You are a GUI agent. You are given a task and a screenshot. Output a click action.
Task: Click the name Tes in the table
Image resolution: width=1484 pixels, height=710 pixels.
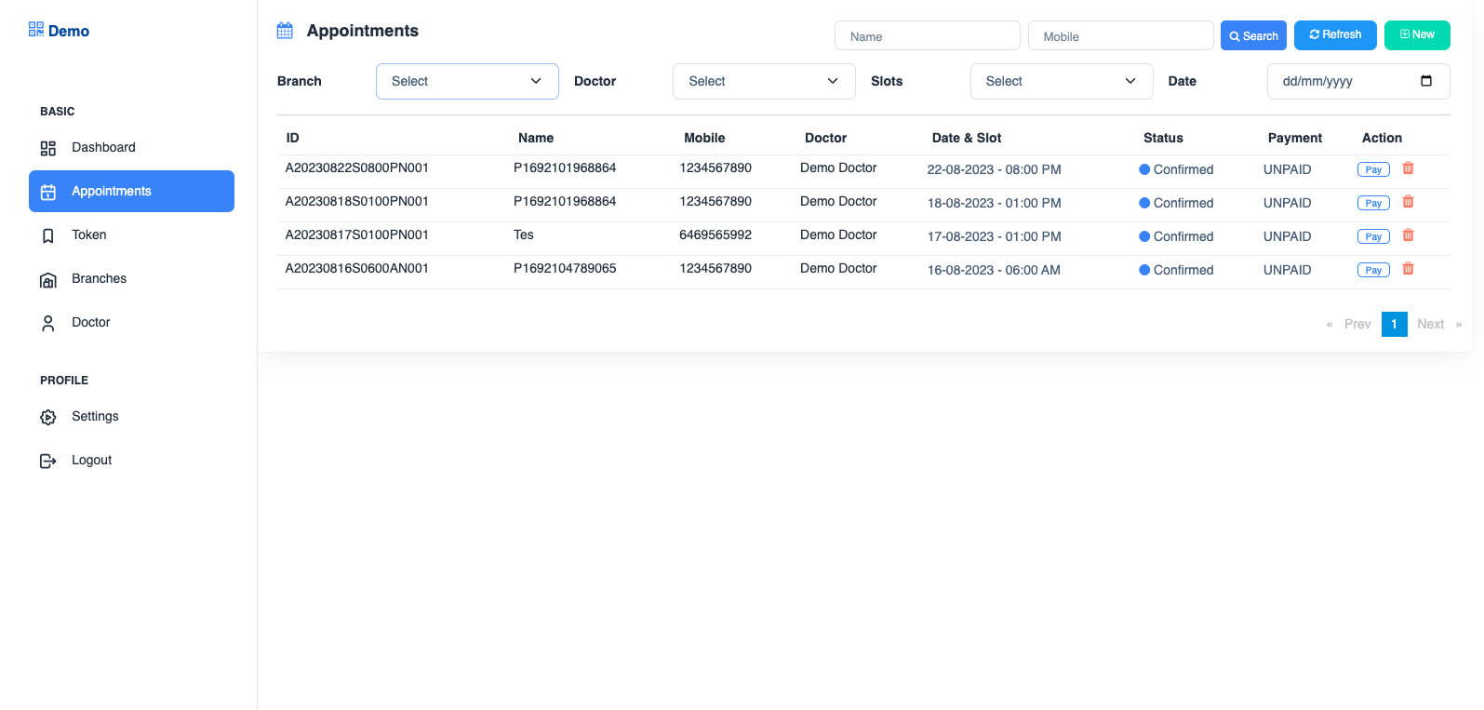click(524, 234)
